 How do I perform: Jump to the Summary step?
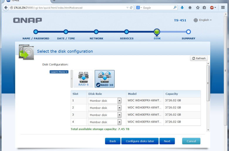[188, 32]
